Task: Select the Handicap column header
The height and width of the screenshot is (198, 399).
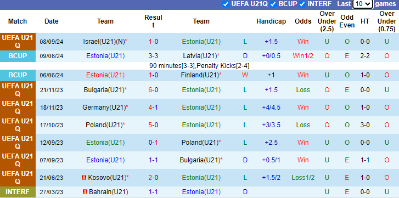Action: tap(271, 21)
